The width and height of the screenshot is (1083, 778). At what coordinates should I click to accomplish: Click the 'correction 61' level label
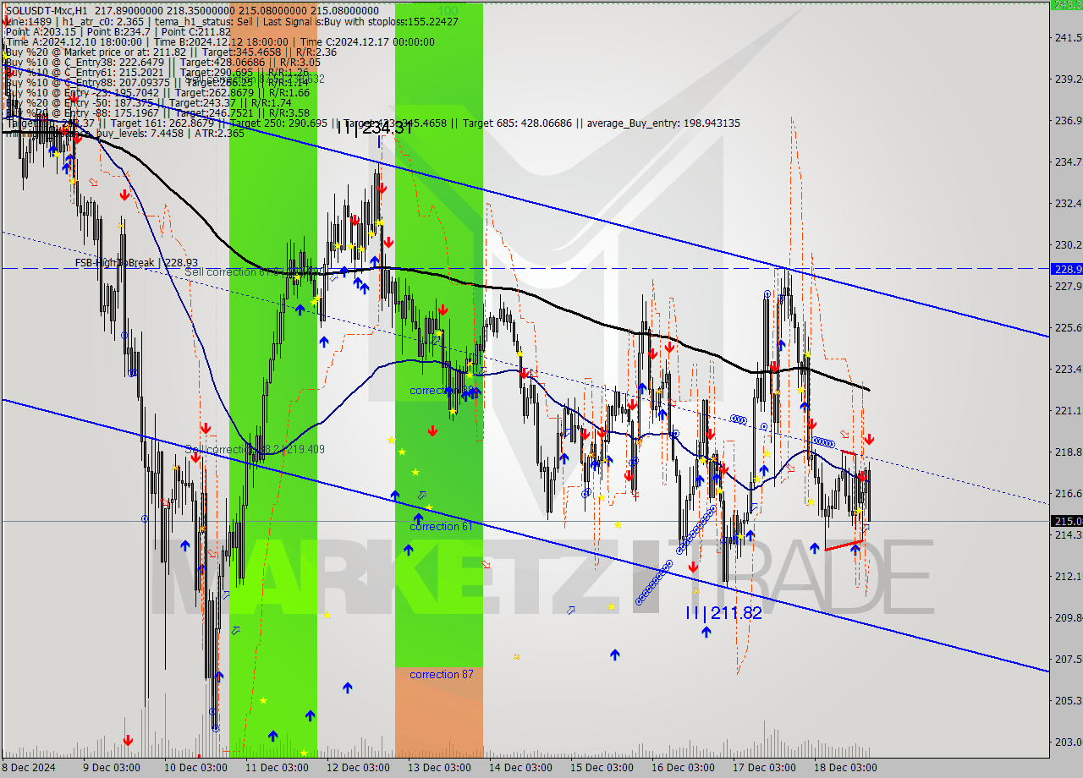[x=440, y=527]
